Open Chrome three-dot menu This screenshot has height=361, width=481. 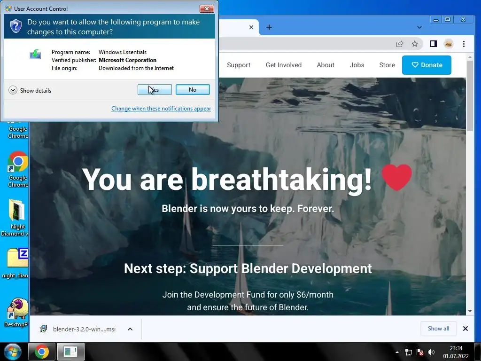pos(464,44)
